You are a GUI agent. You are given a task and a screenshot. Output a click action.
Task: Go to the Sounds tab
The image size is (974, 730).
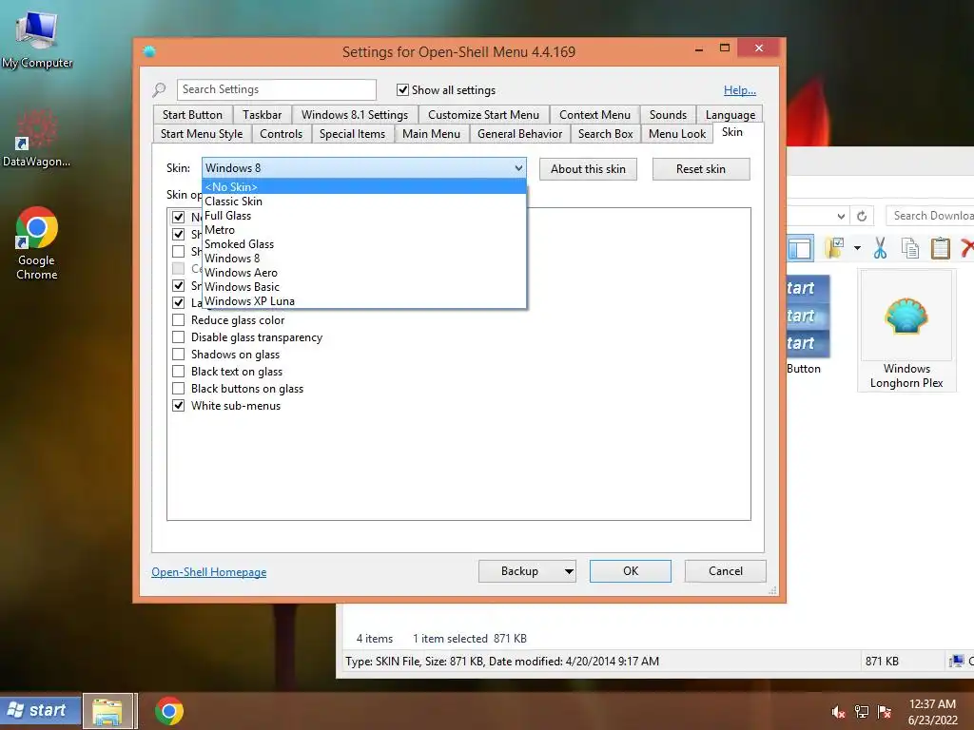[668, 115]
